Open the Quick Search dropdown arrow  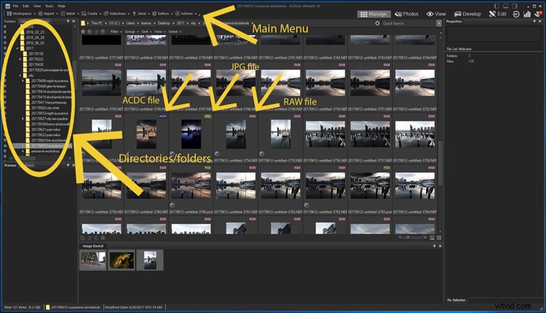click(x=439, y=23)
